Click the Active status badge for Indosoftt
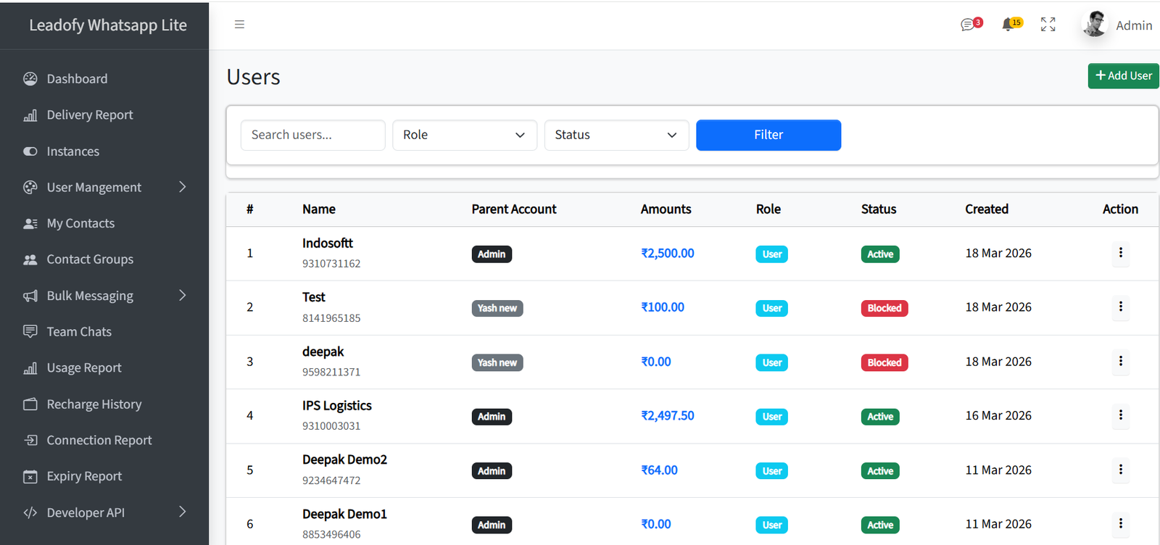This screenshot has width=1160, height=545. pos(880,254)
